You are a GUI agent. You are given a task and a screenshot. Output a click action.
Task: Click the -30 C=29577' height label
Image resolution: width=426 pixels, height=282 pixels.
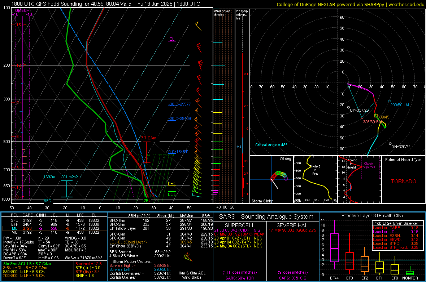180,104
